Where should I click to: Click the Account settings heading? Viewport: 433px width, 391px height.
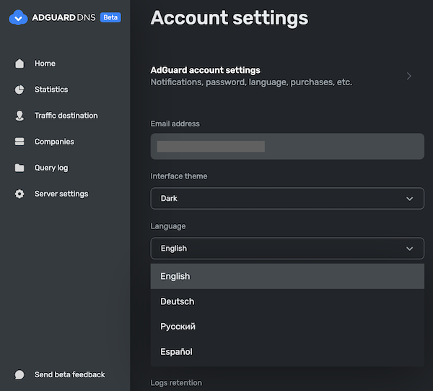point(229,18)
